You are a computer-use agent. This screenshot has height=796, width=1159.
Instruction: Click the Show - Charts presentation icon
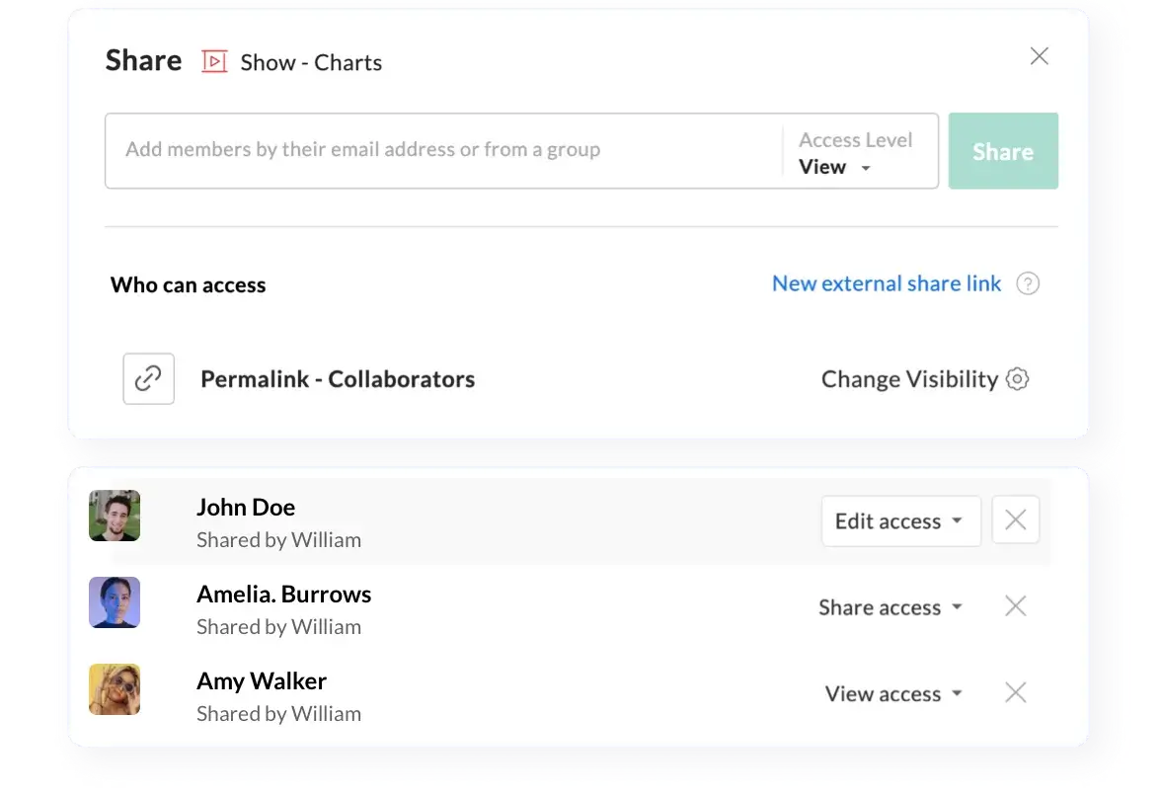tap(215, 61)
